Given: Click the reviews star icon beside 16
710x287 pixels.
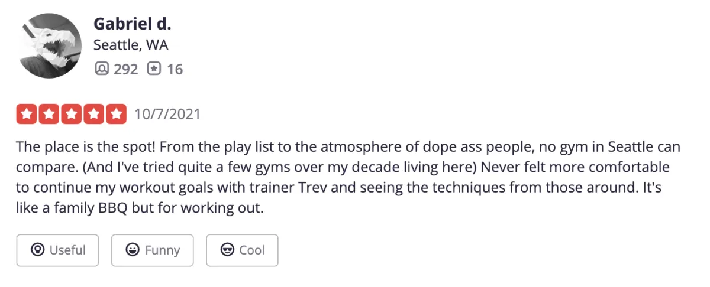Looking at the screenshot, I should tap(154, 69).
